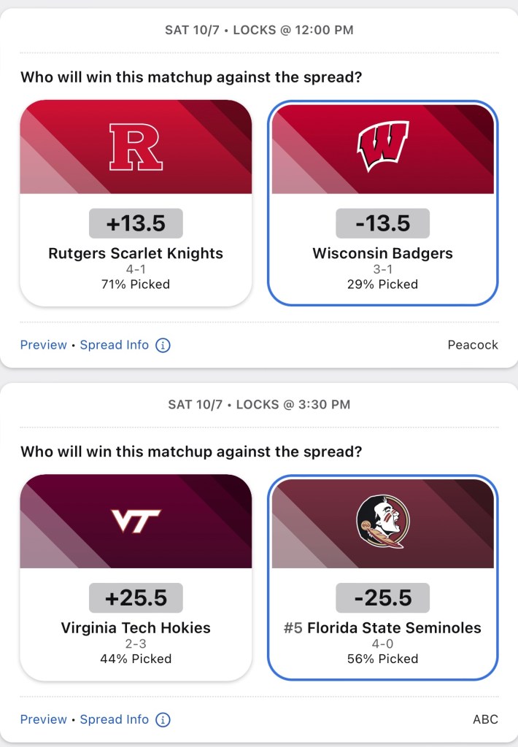Pick Virginia Tech Hokies team name
Screen dimensions: 518x747
pos(136,628)
